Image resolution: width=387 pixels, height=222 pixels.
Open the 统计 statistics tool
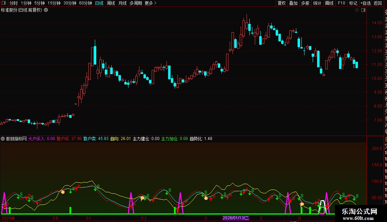pos(317,3)
